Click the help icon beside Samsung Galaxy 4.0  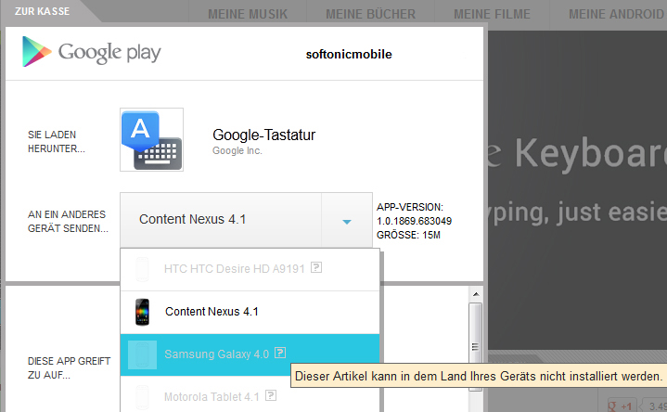[280, 353]
